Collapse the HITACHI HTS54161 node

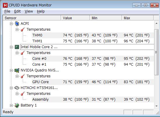(11, 88)
